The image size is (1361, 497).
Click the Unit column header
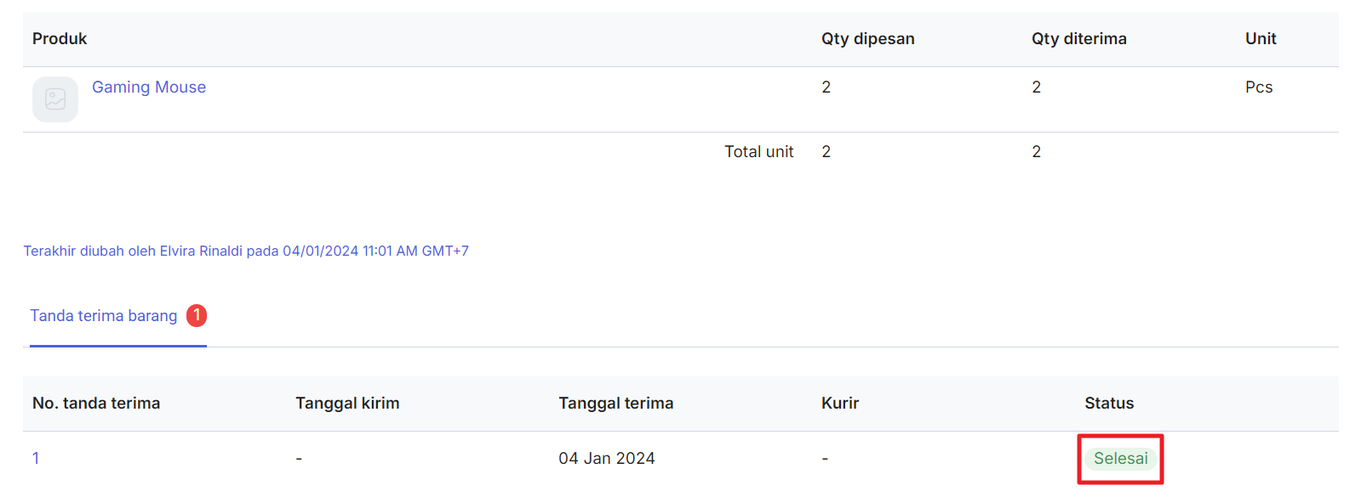tap(1261, 39)
